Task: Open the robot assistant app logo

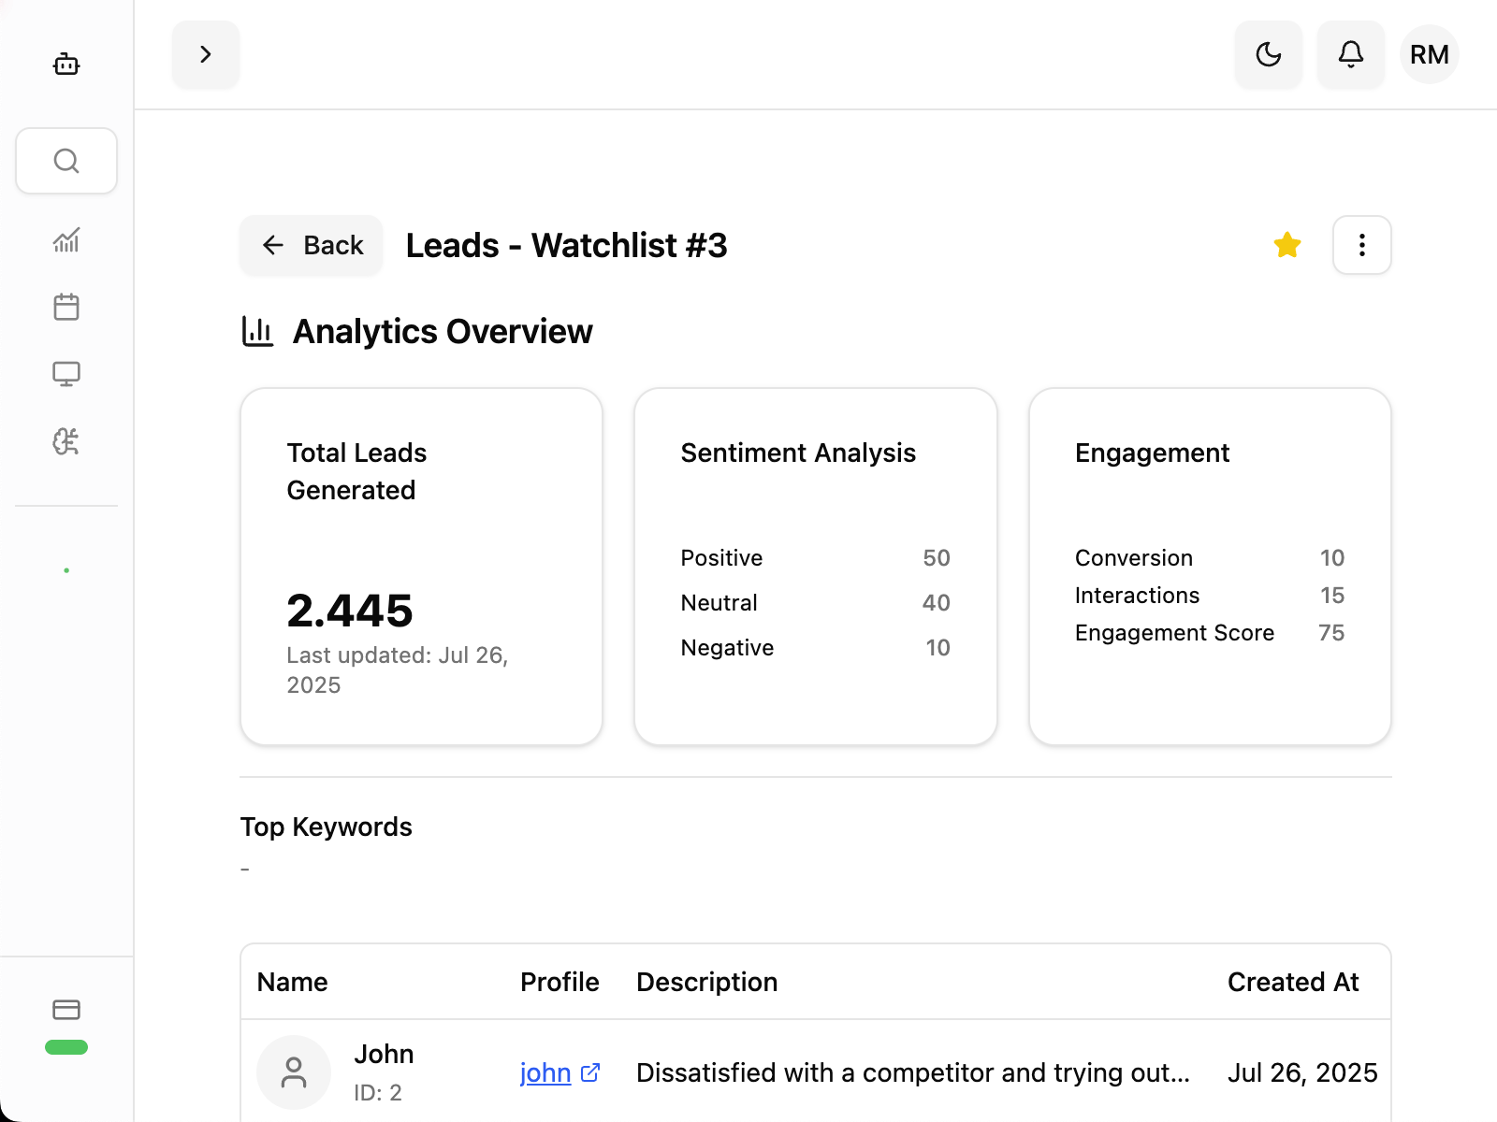Action: 66,64
